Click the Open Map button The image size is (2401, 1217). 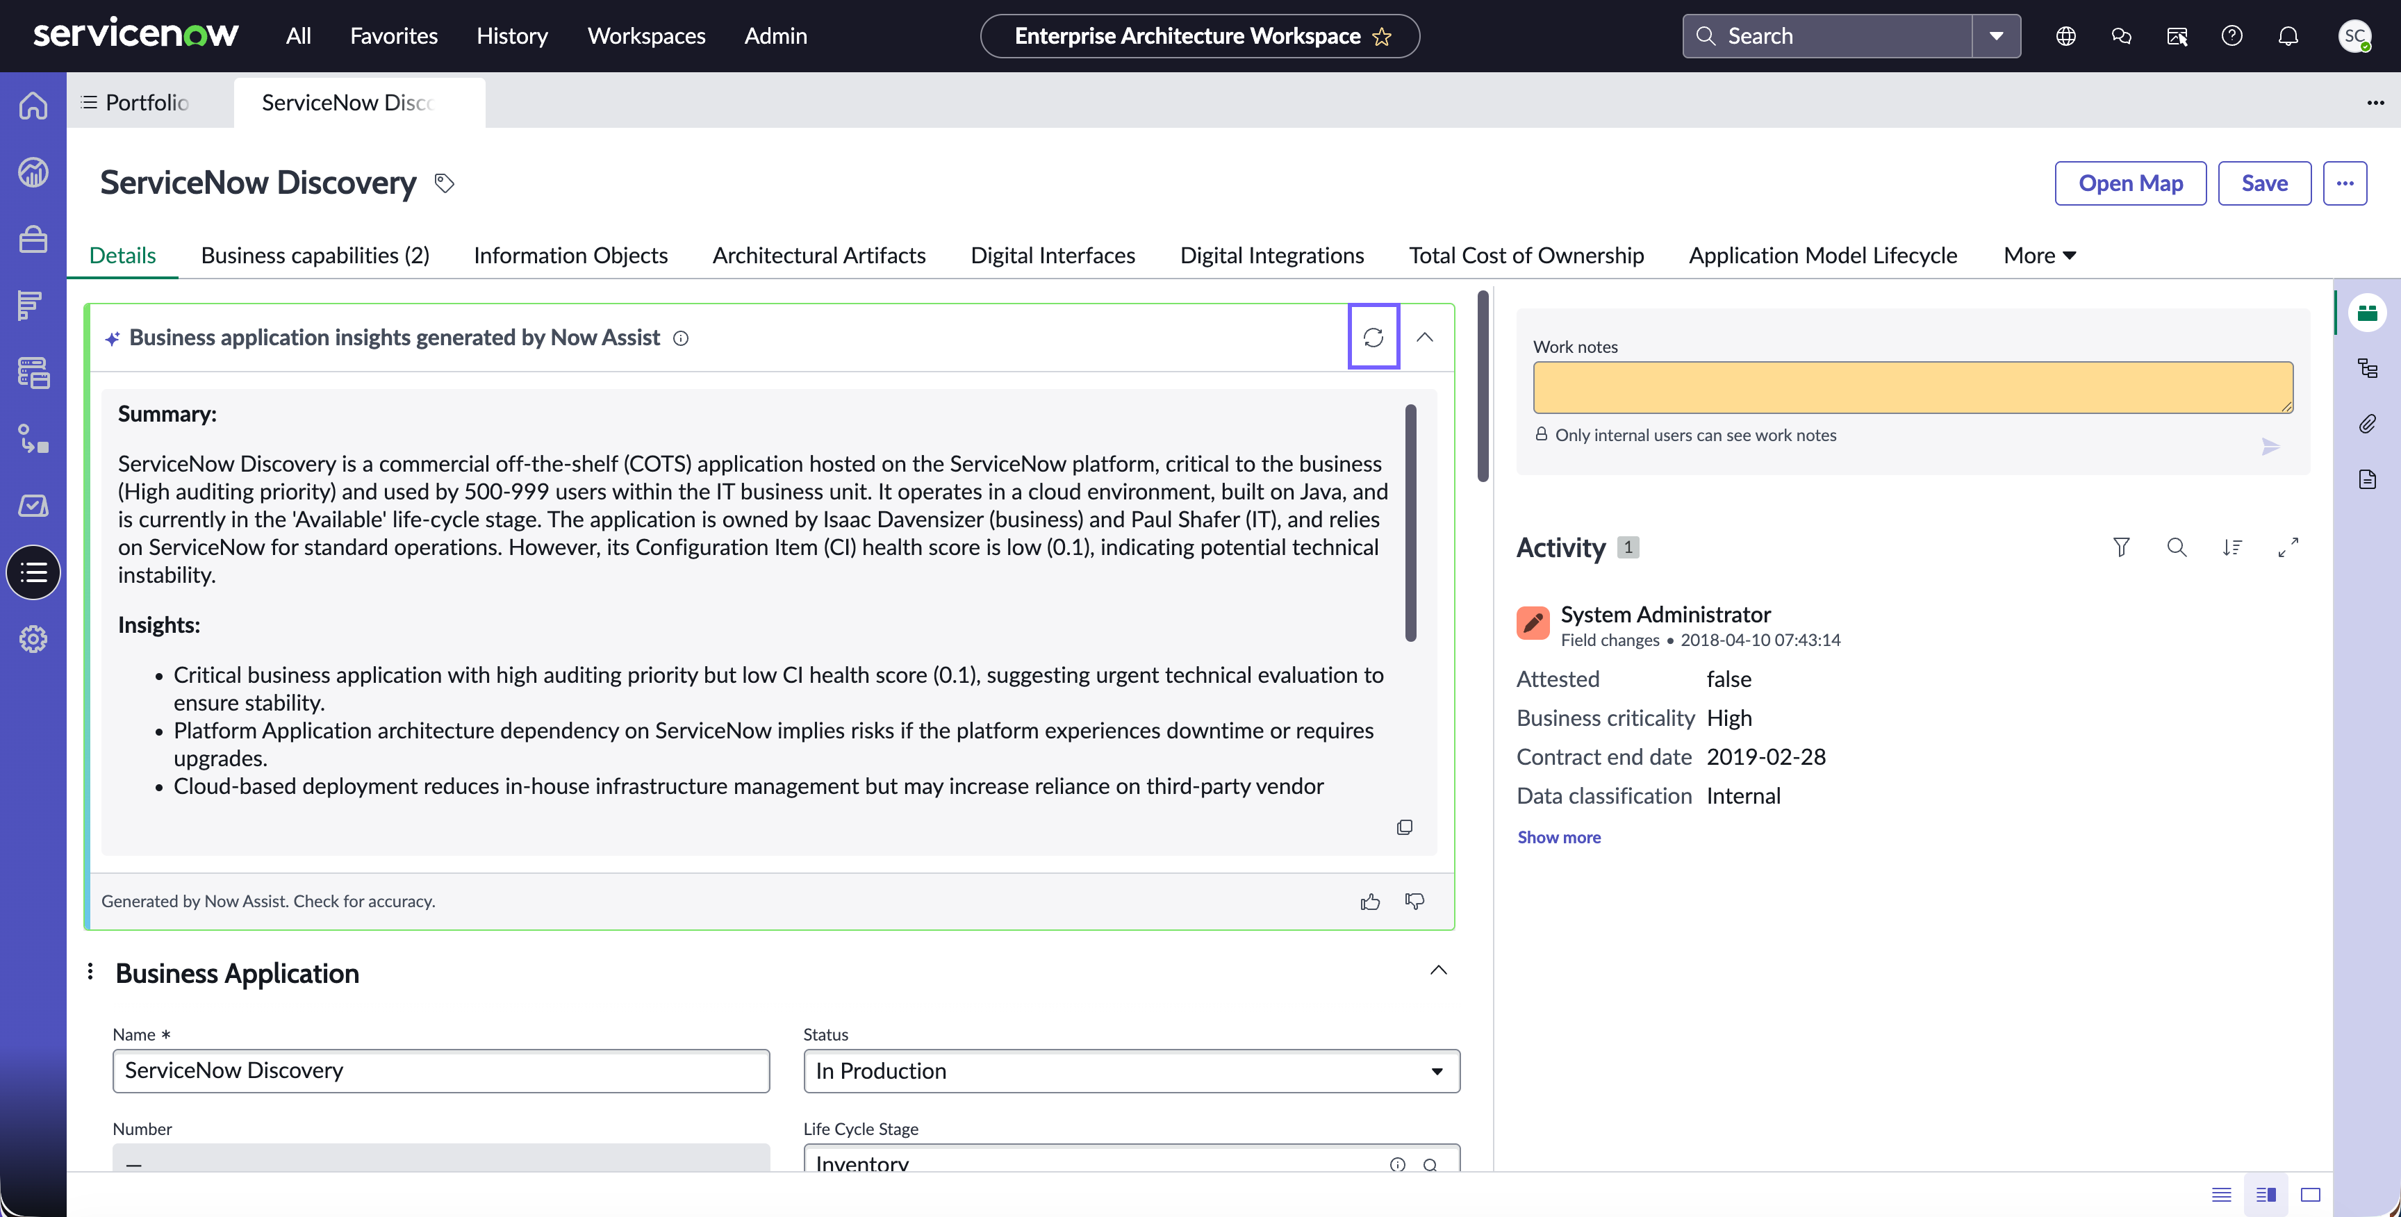point(2131,183)
